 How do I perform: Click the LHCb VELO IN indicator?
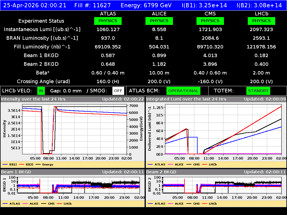coord(41,91)
